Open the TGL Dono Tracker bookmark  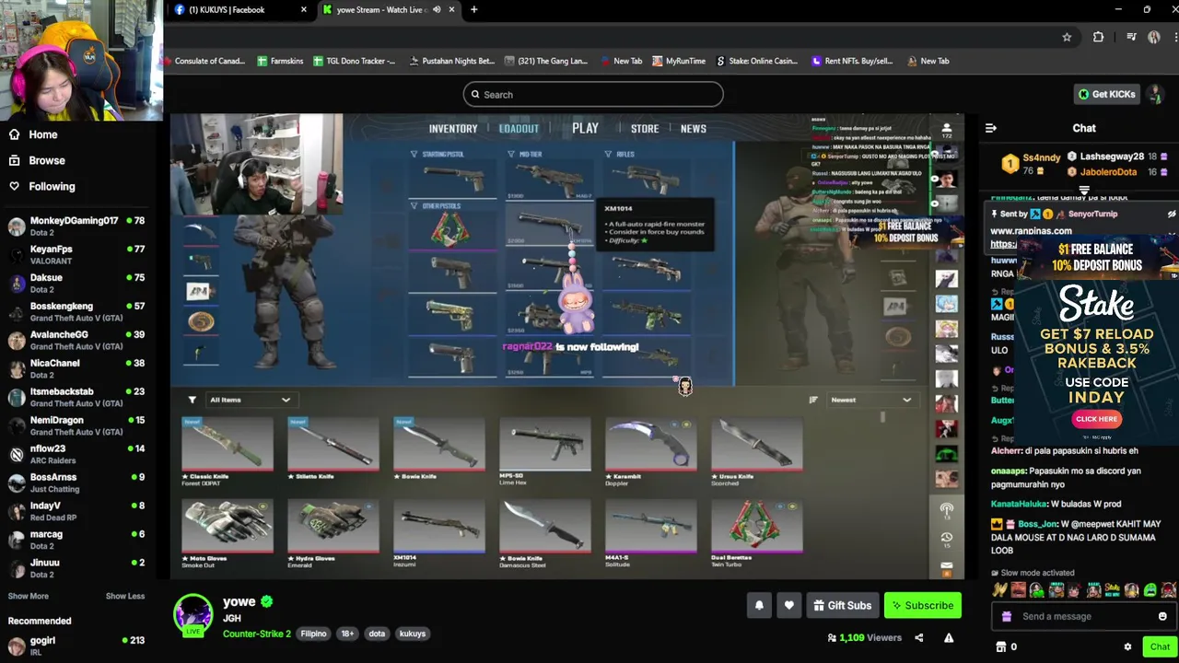click(x=354, y=61)
